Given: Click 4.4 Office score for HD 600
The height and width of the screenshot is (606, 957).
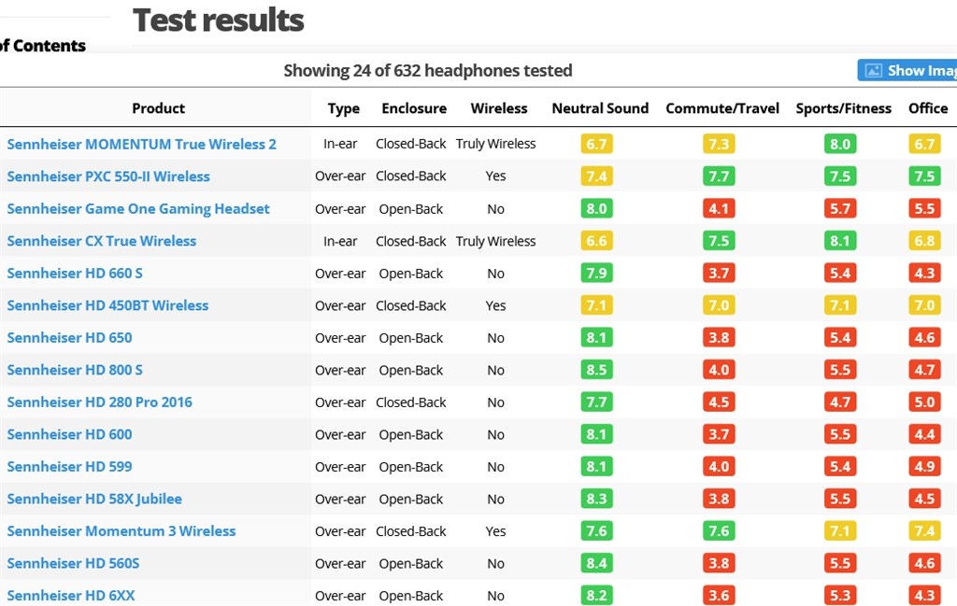Looking at the screenshot, I should pos(924,435).
